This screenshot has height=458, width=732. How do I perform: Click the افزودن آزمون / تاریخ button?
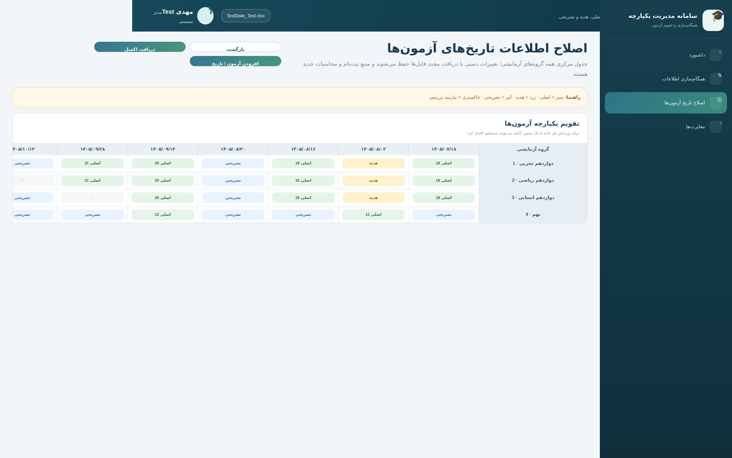(x=235, y=61)
